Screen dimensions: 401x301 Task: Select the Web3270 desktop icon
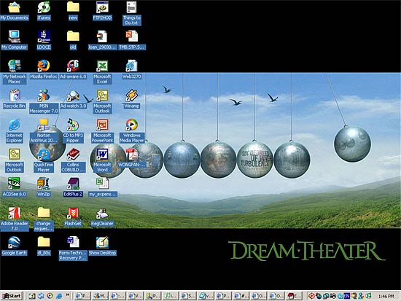[x=132, y=69]
